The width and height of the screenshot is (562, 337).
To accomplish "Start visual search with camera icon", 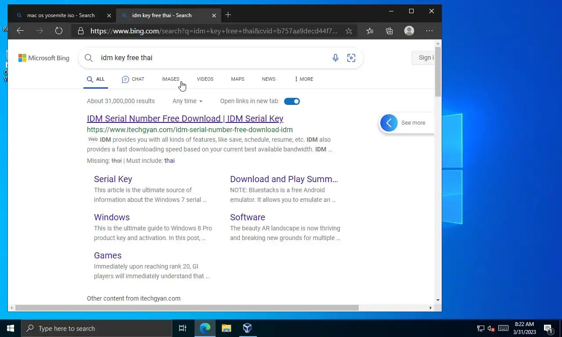I will click(351, 58).
